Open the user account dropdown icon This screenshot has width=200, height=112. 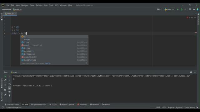point(158,9)
